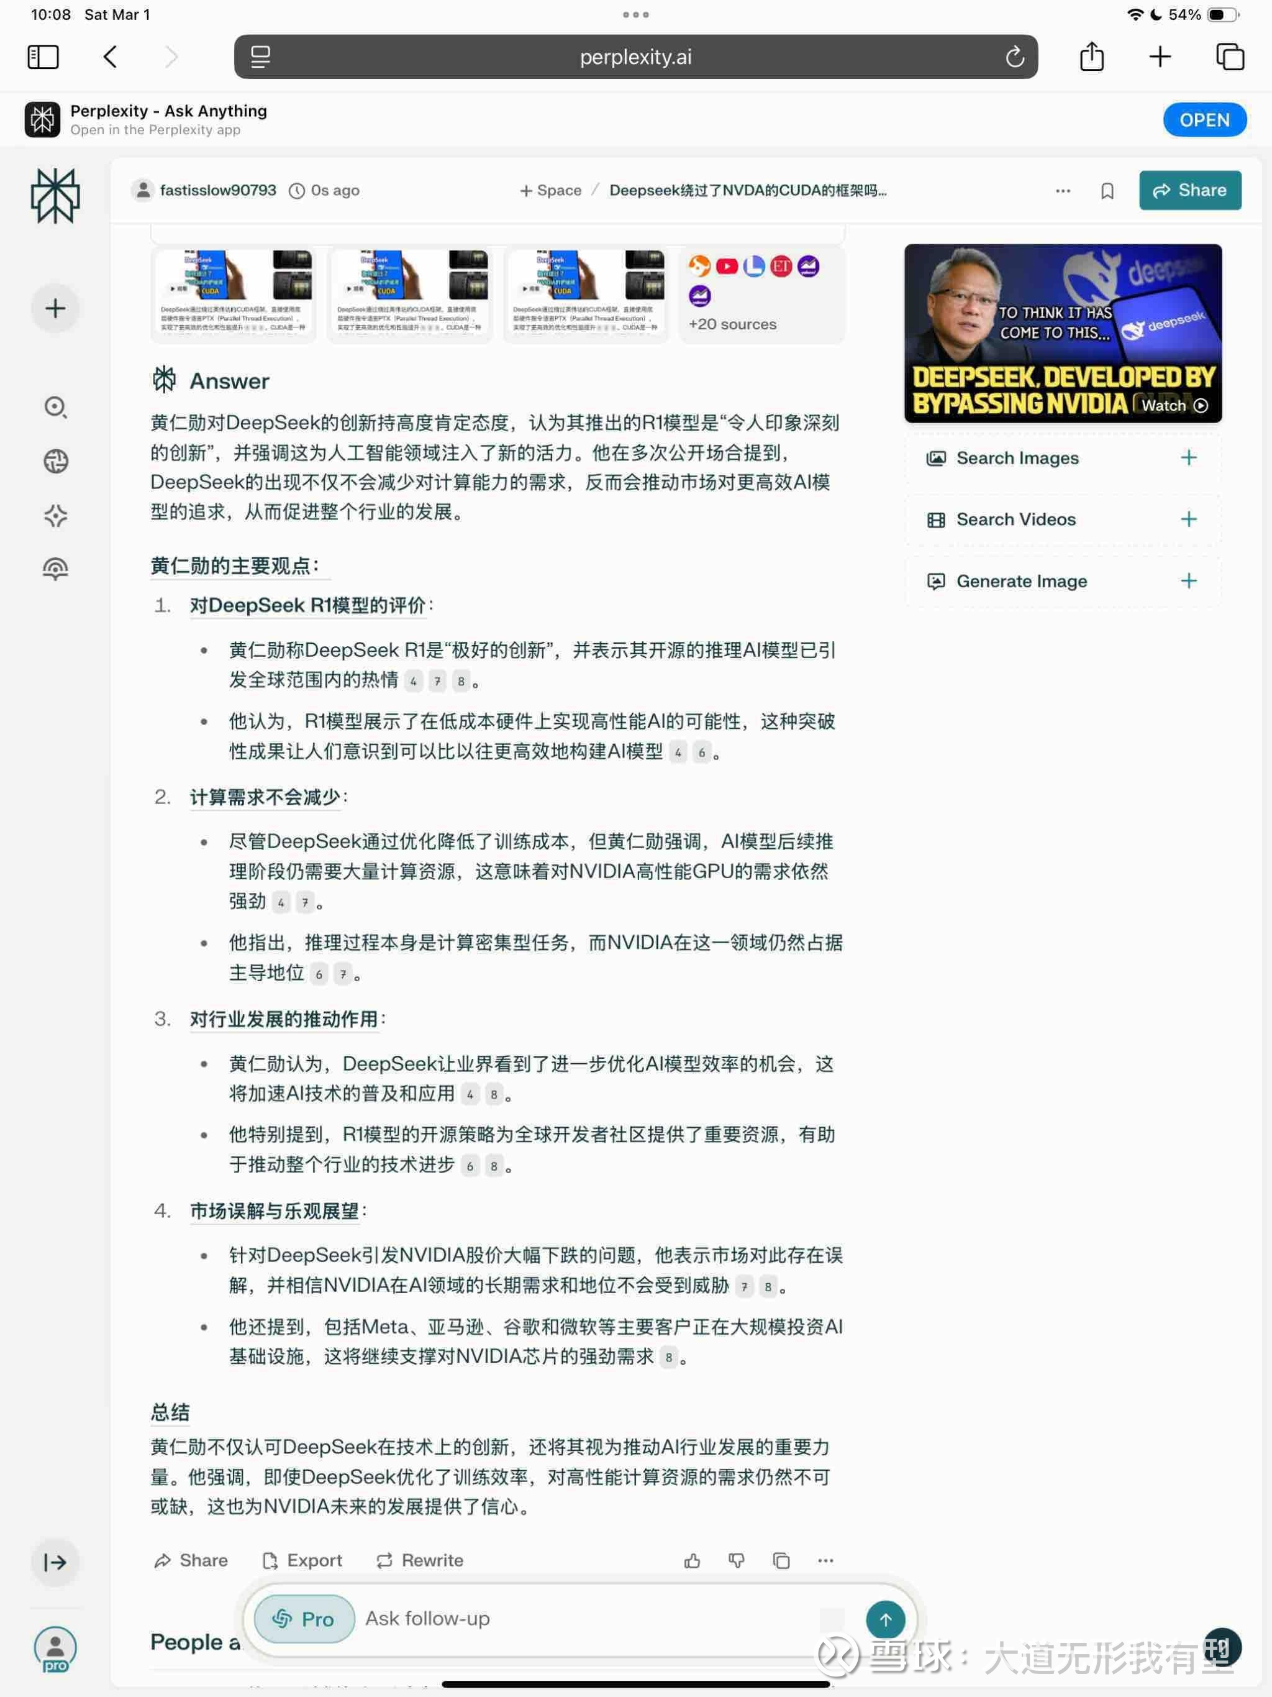Copy the answer to clipboard

[x=781, y=1560]
